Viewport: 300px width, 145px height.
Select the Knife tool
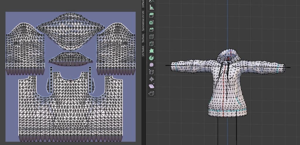152,44
